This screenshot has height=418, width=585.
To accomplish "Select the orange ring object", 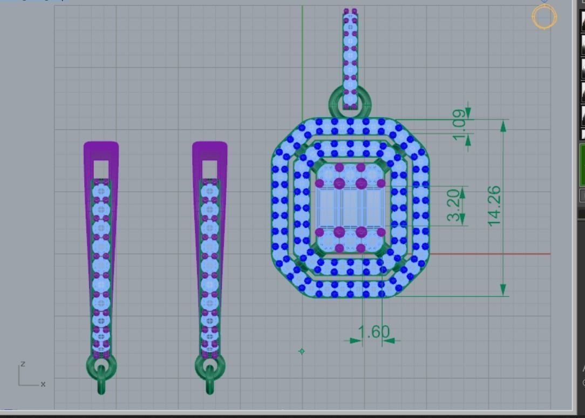I will [545, 16].
